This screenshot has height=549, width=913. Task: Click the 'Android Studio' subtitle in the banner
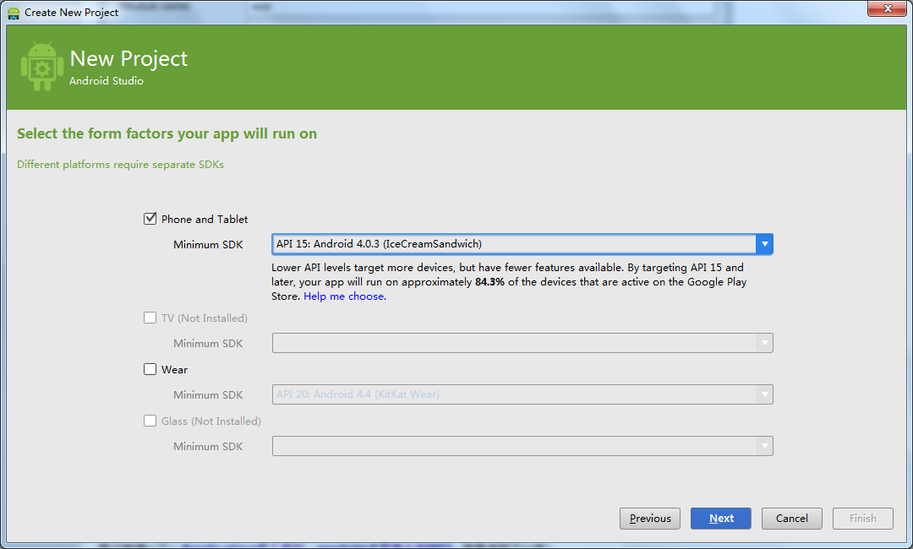tap(107, 81)
